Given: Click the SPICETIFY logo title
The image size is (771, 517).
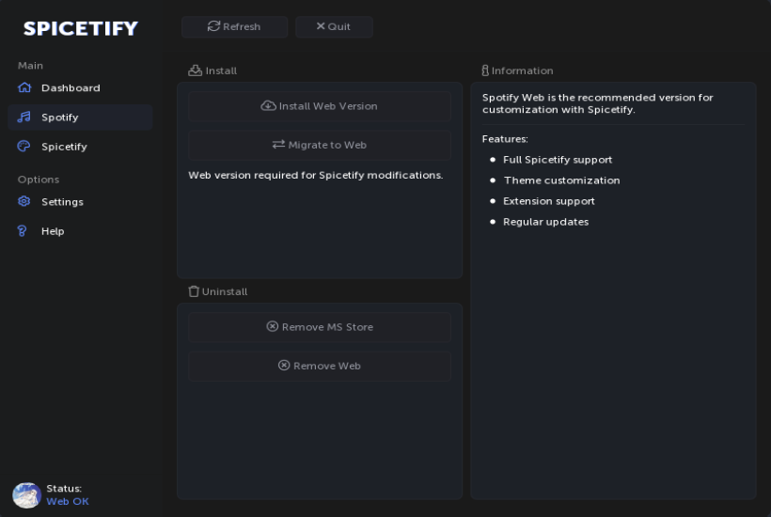Looking at the screenshot, I should pos(81,28).
